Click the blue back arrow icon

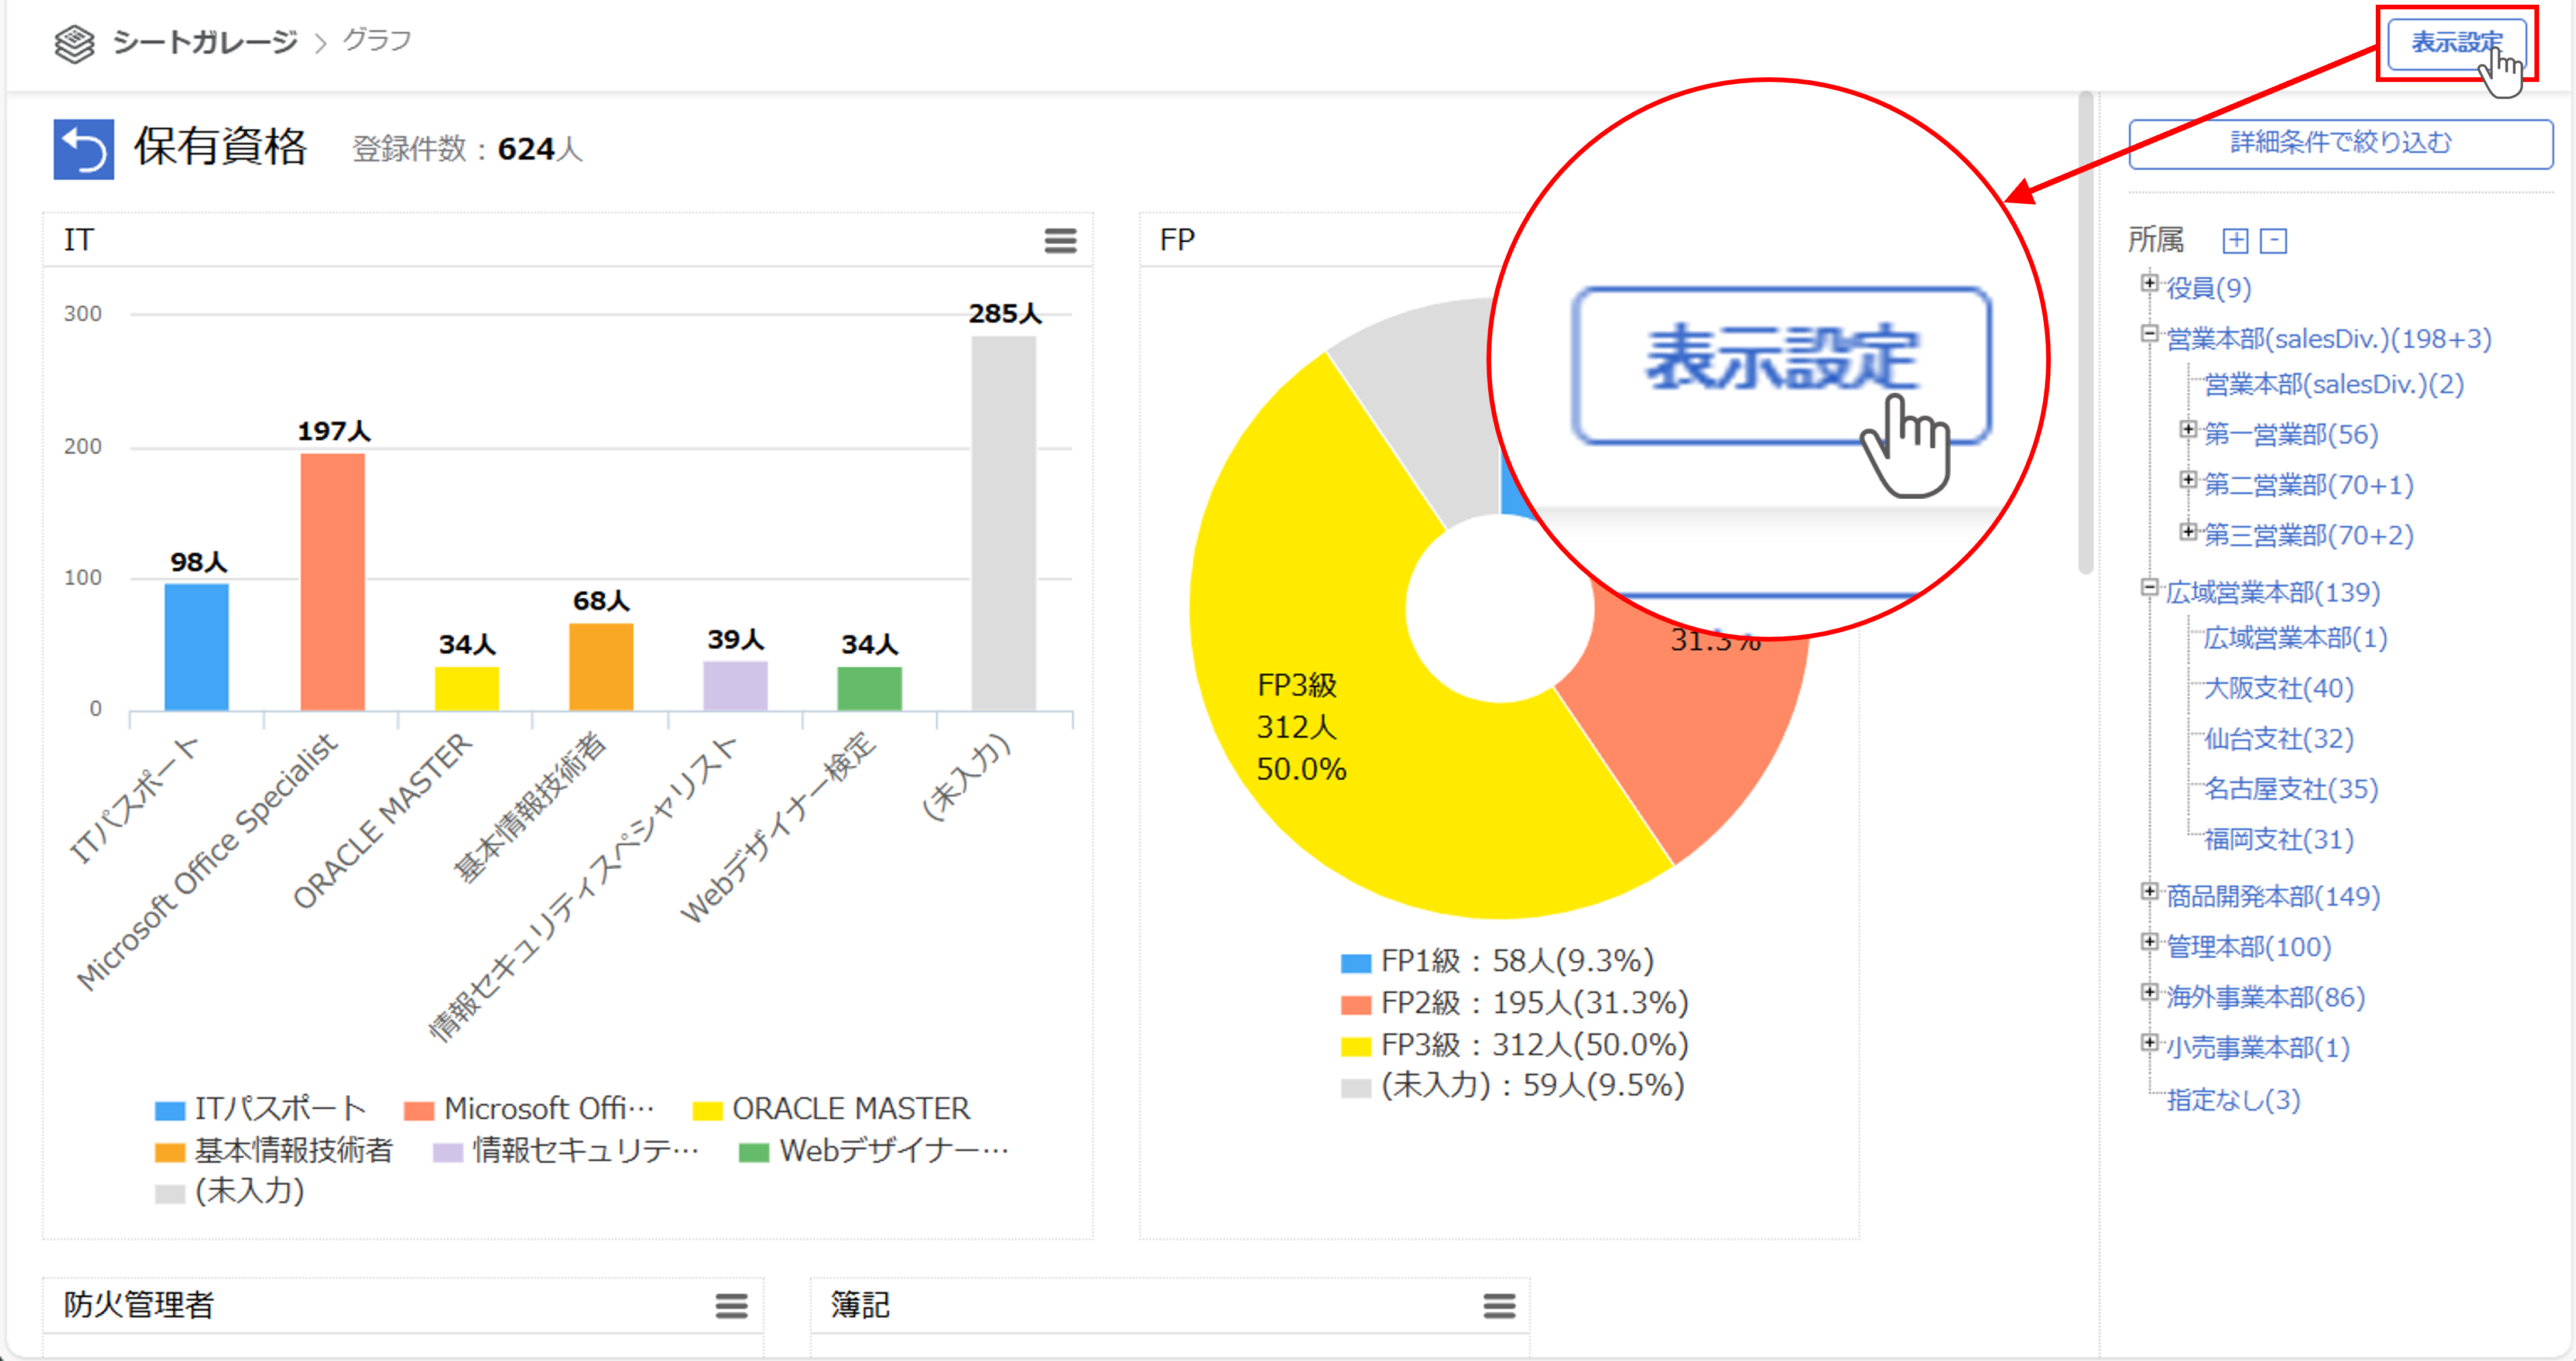tap(83, 149)
